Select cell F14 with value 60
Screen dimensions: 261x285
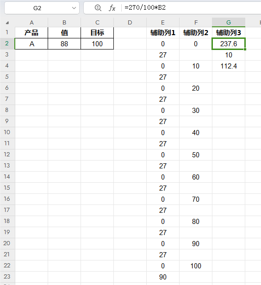pyautogui.click(x=196, y=177)
